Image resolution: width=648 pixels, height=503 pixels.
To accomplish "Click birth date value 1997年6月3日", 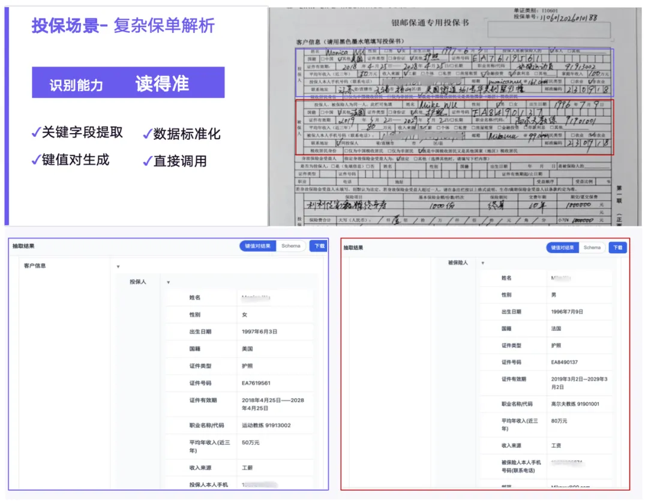I will tap(260, 332).
